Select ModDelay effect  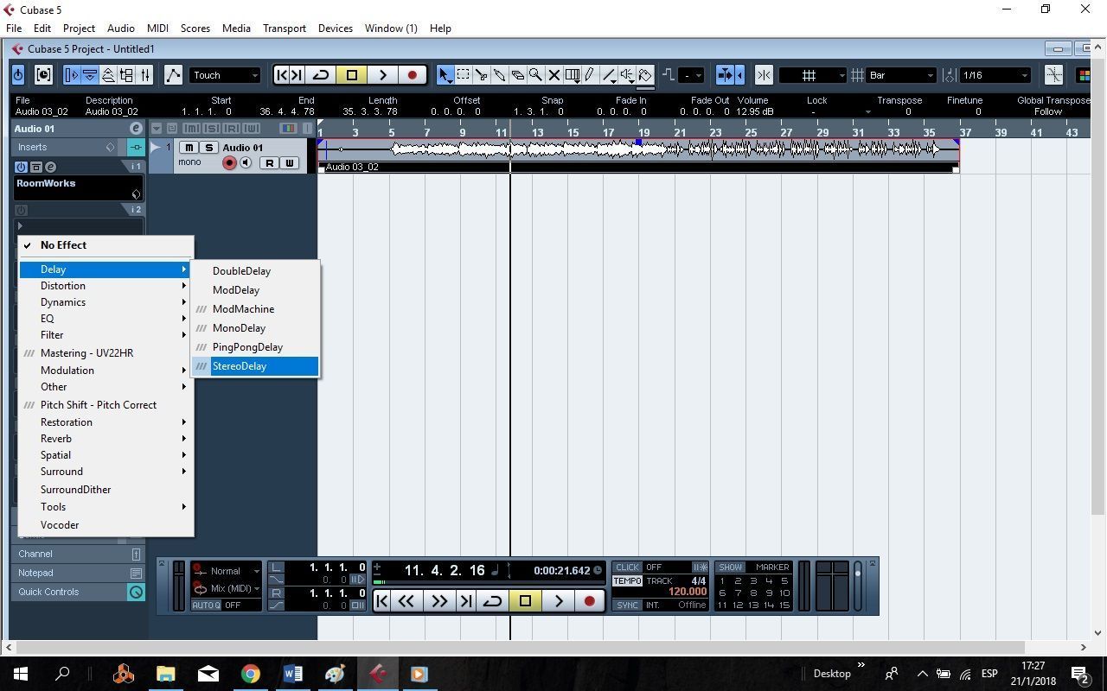(255, 290)
